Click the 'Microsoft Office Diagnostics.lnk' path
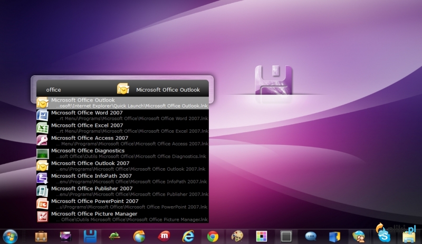This screenshot has height=244, width=422. pos(131,157)
